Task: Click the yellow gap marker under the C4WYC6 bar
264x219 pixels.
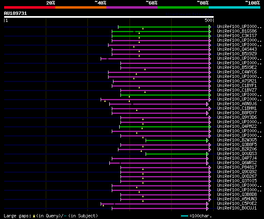Action: click(137, 74)
